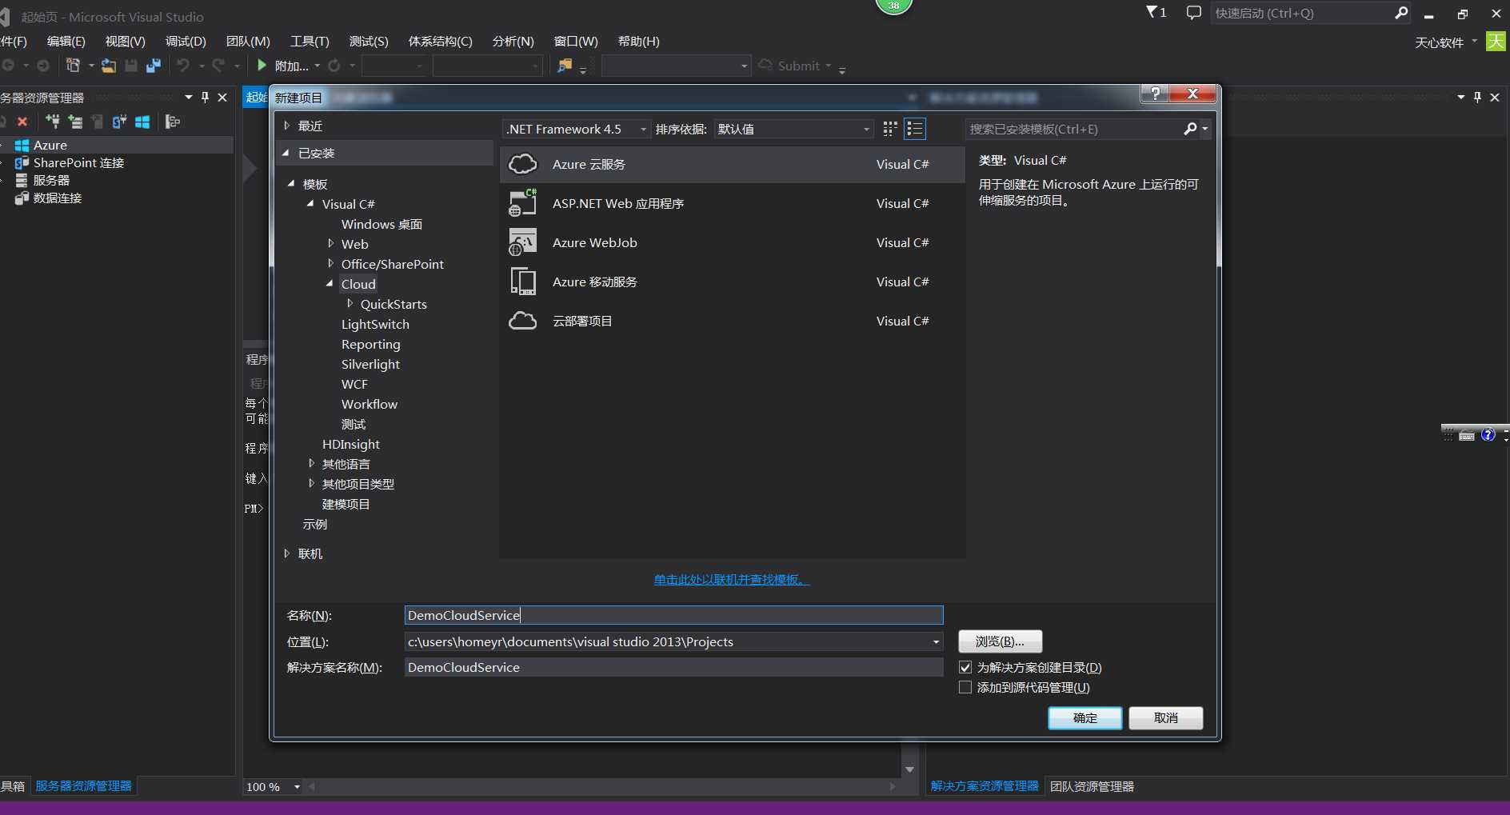Click Connect to Database plug icon
This screenshot has height=815, width=1510.
point(53,122)
